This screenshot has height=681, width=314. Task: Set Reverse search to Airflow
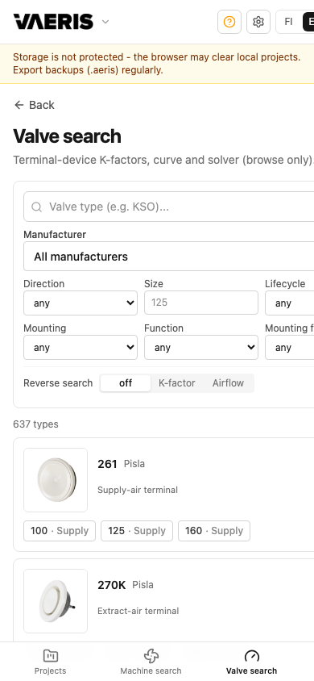point(228,383)
